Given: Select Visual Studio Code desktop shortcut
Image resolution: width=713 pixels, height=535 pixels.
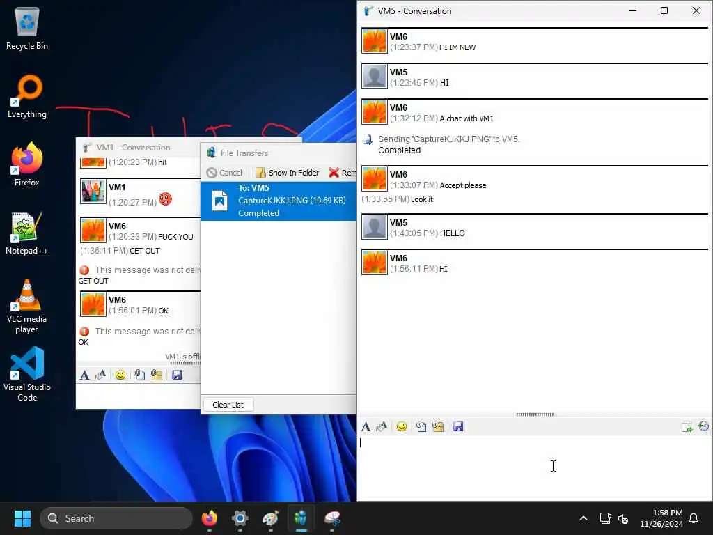Looking at the screenshot, I should 27,374.
